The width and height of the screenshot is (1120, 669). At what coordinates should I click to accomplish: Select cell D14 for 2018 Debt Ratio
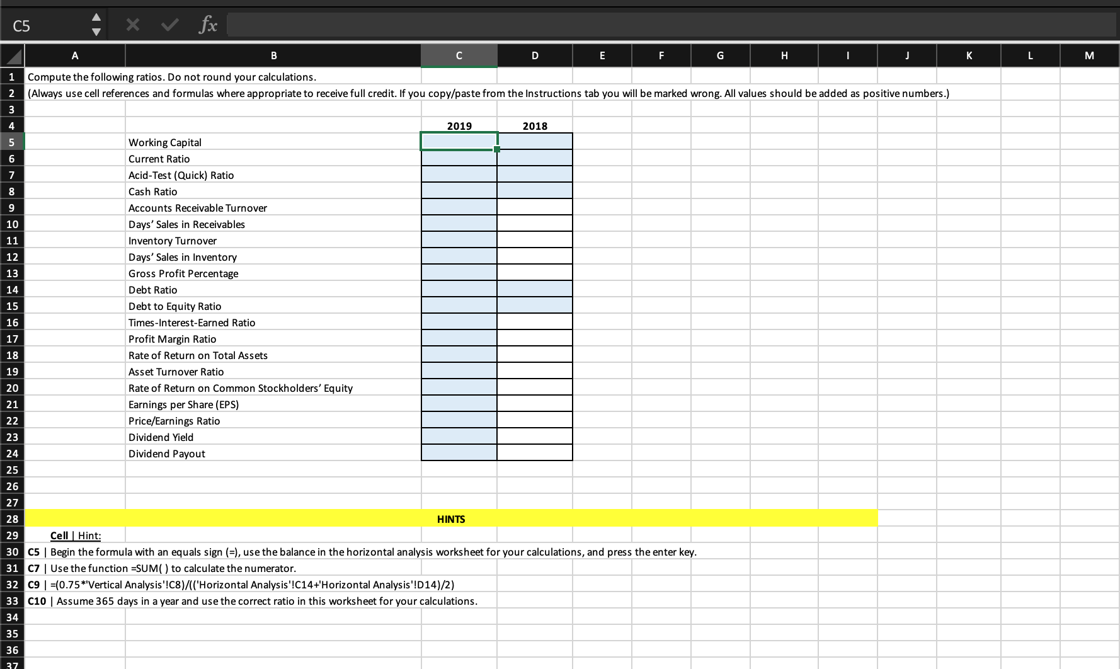click(x=535, y=290)
